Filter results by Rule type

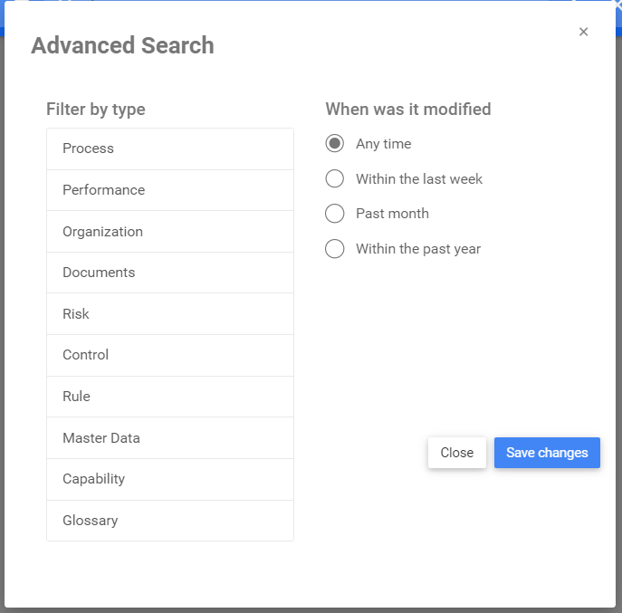click(x=170, y=397)
